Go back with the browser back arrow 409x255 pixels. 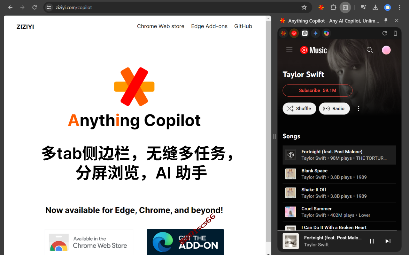[x=11, y=7]
